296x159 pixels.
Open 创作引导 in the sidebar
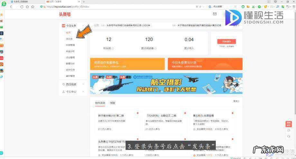[70, 70]
